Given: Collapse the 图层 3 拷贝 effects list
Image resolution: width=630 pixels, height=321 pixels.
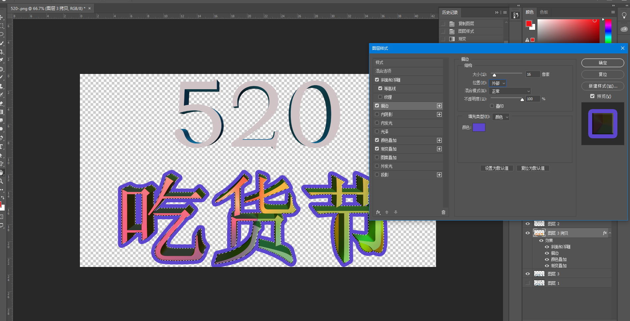Looking at the screenshot, I should pyautogui.click(x=609, y=233).
